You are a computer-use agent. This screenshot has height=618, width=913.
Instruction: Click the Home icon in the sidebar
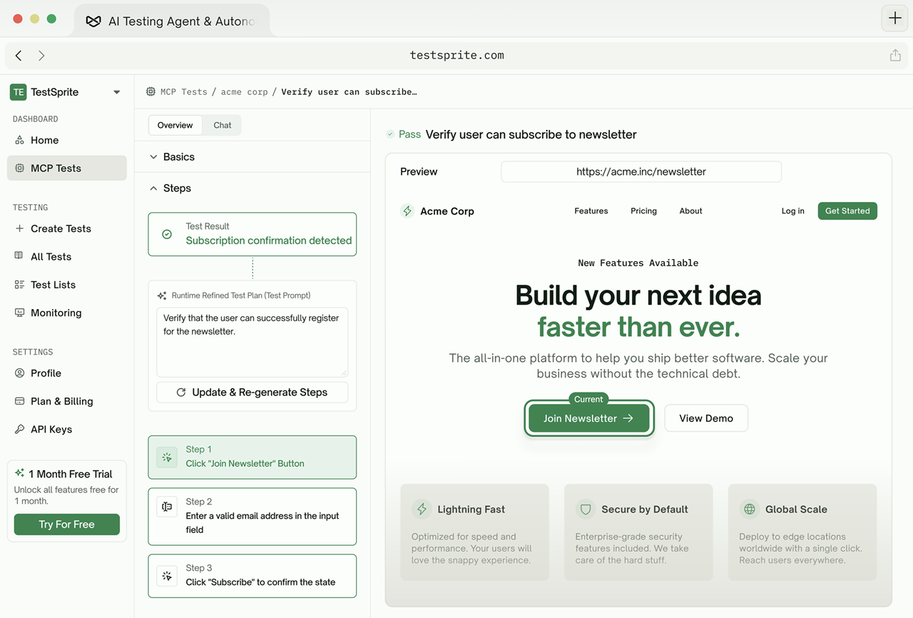[x=20, y=141]
